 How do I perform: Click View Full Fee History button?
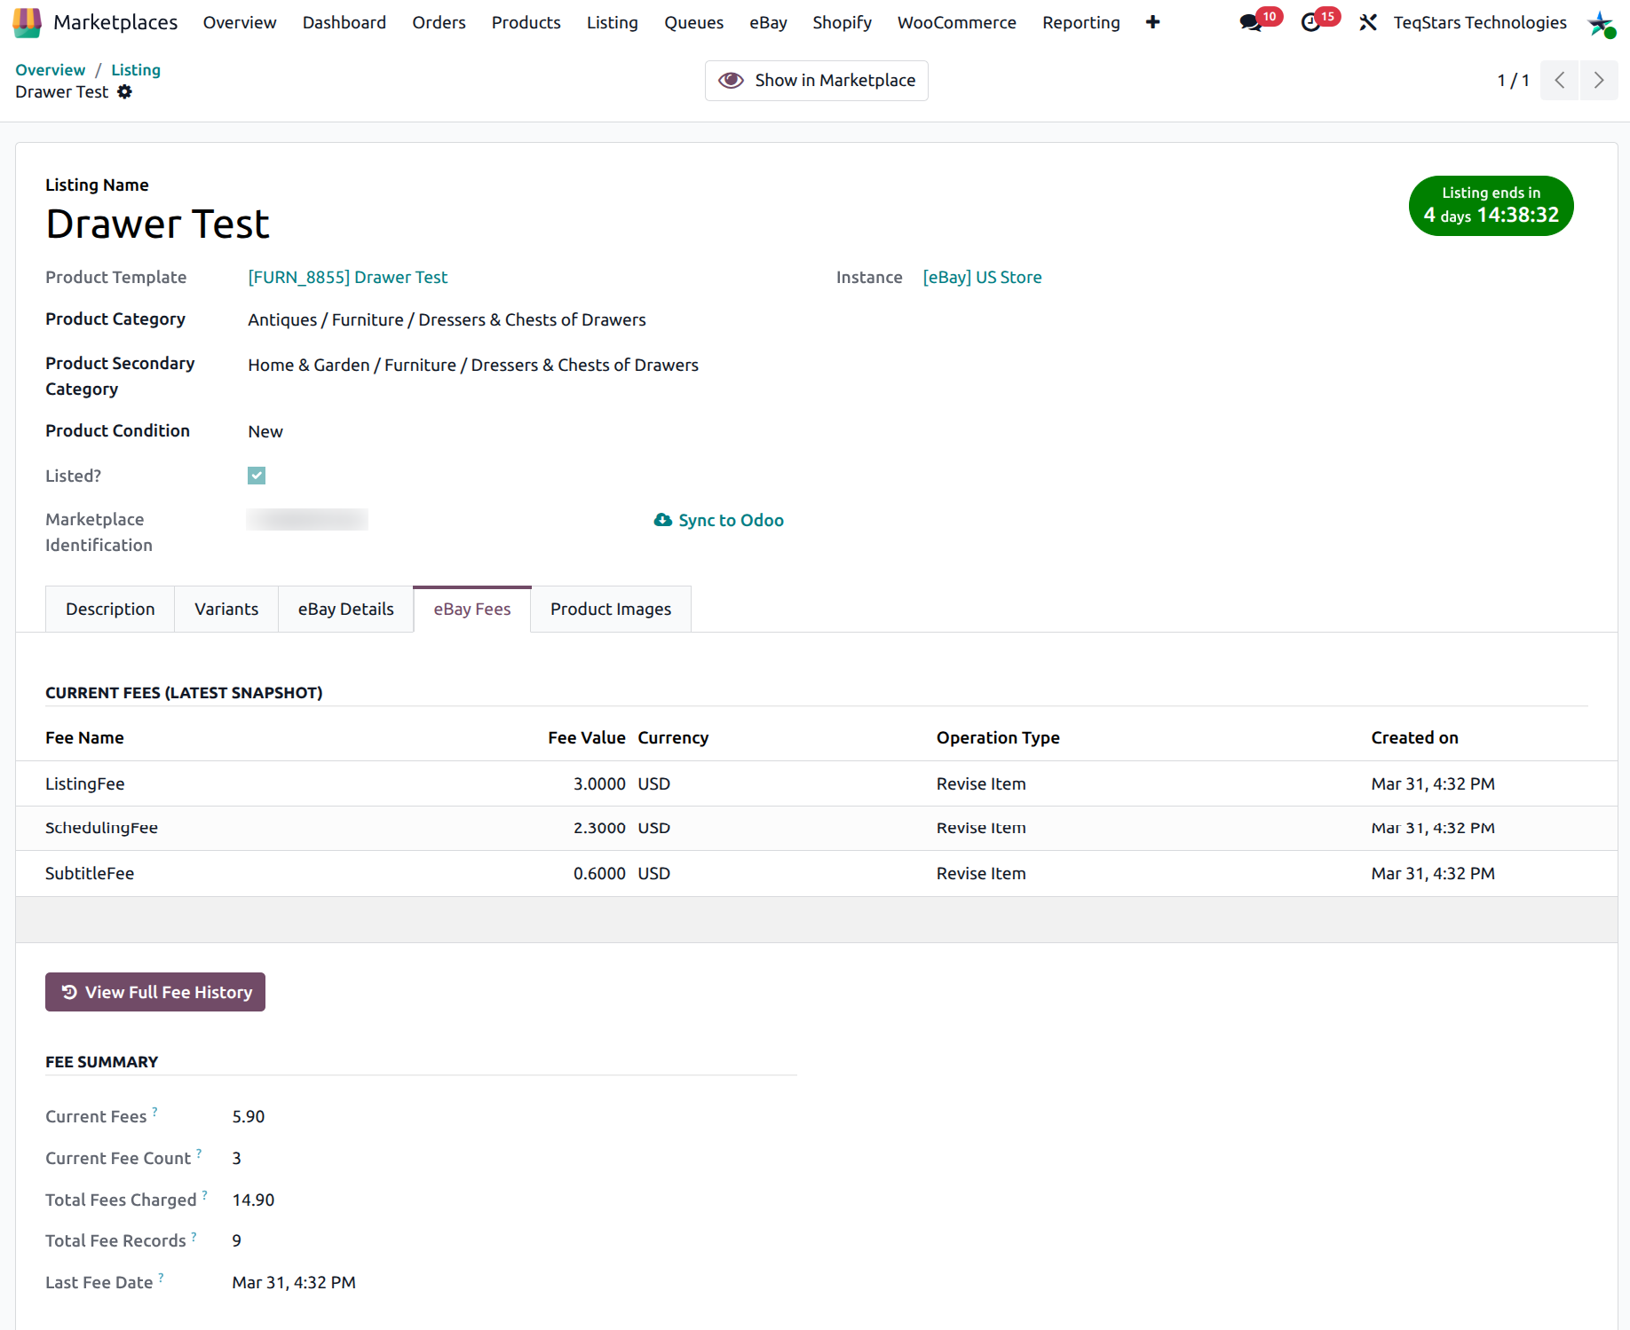point(155,992)
